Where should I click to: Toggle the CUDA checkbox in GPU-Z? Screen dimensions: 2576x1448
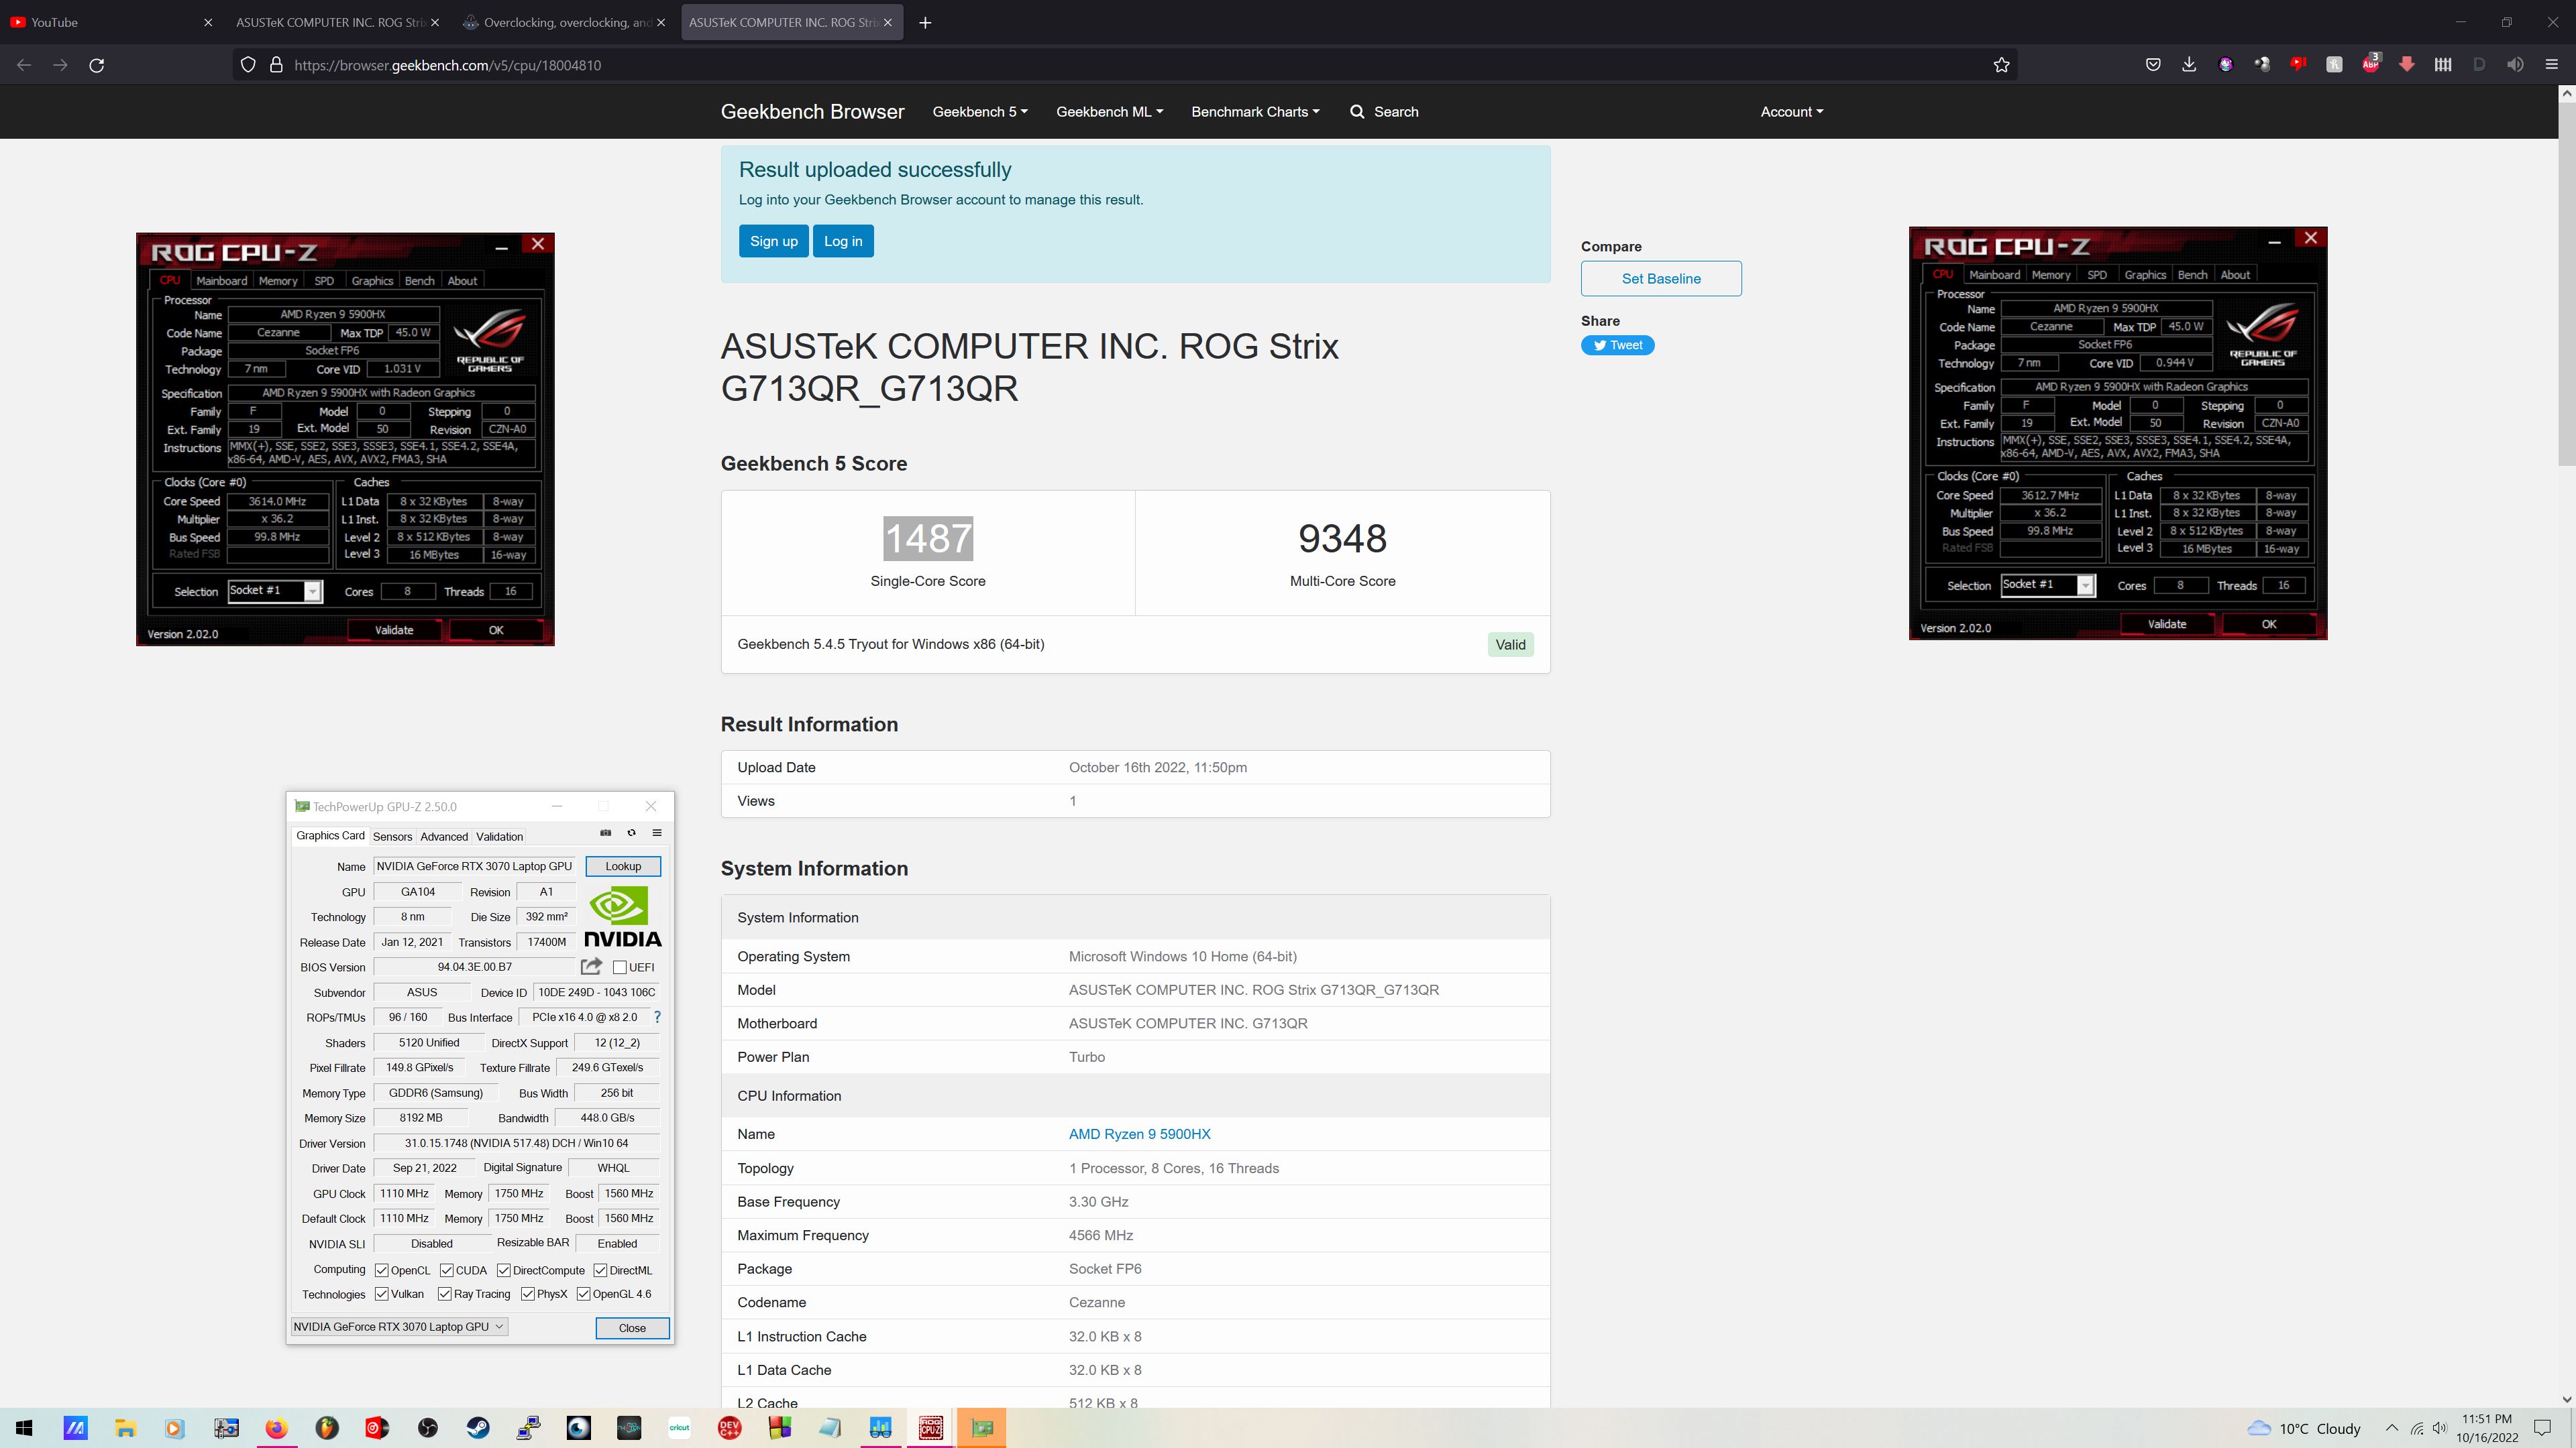446,1270
